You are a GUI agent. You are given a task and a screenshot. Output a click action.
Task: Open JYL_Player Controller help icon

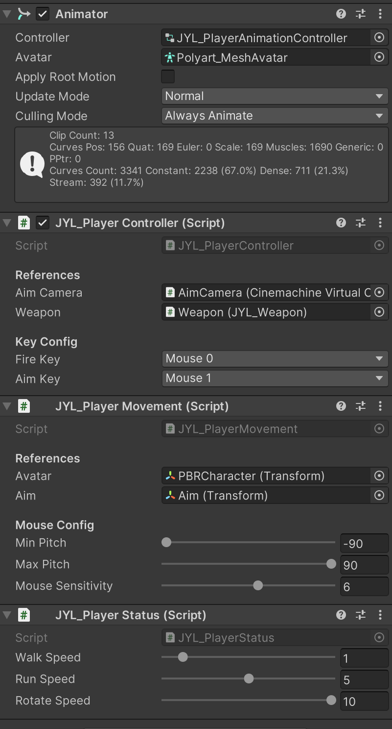coord(341,223)
